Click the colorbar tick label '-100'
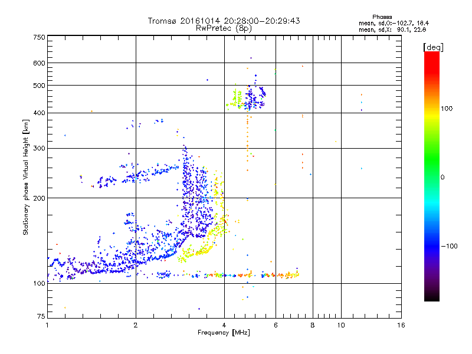The image size is (472, 354). tap(449, 246)
